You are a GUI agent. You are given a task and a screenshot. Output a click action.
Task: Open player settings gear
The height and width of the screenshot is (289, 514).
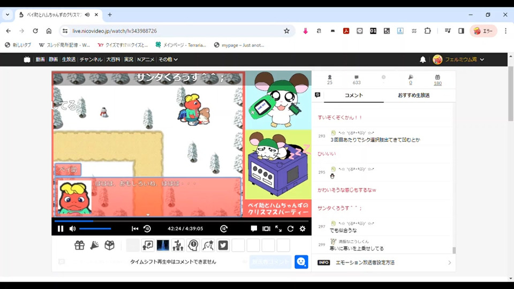(303, 229)
